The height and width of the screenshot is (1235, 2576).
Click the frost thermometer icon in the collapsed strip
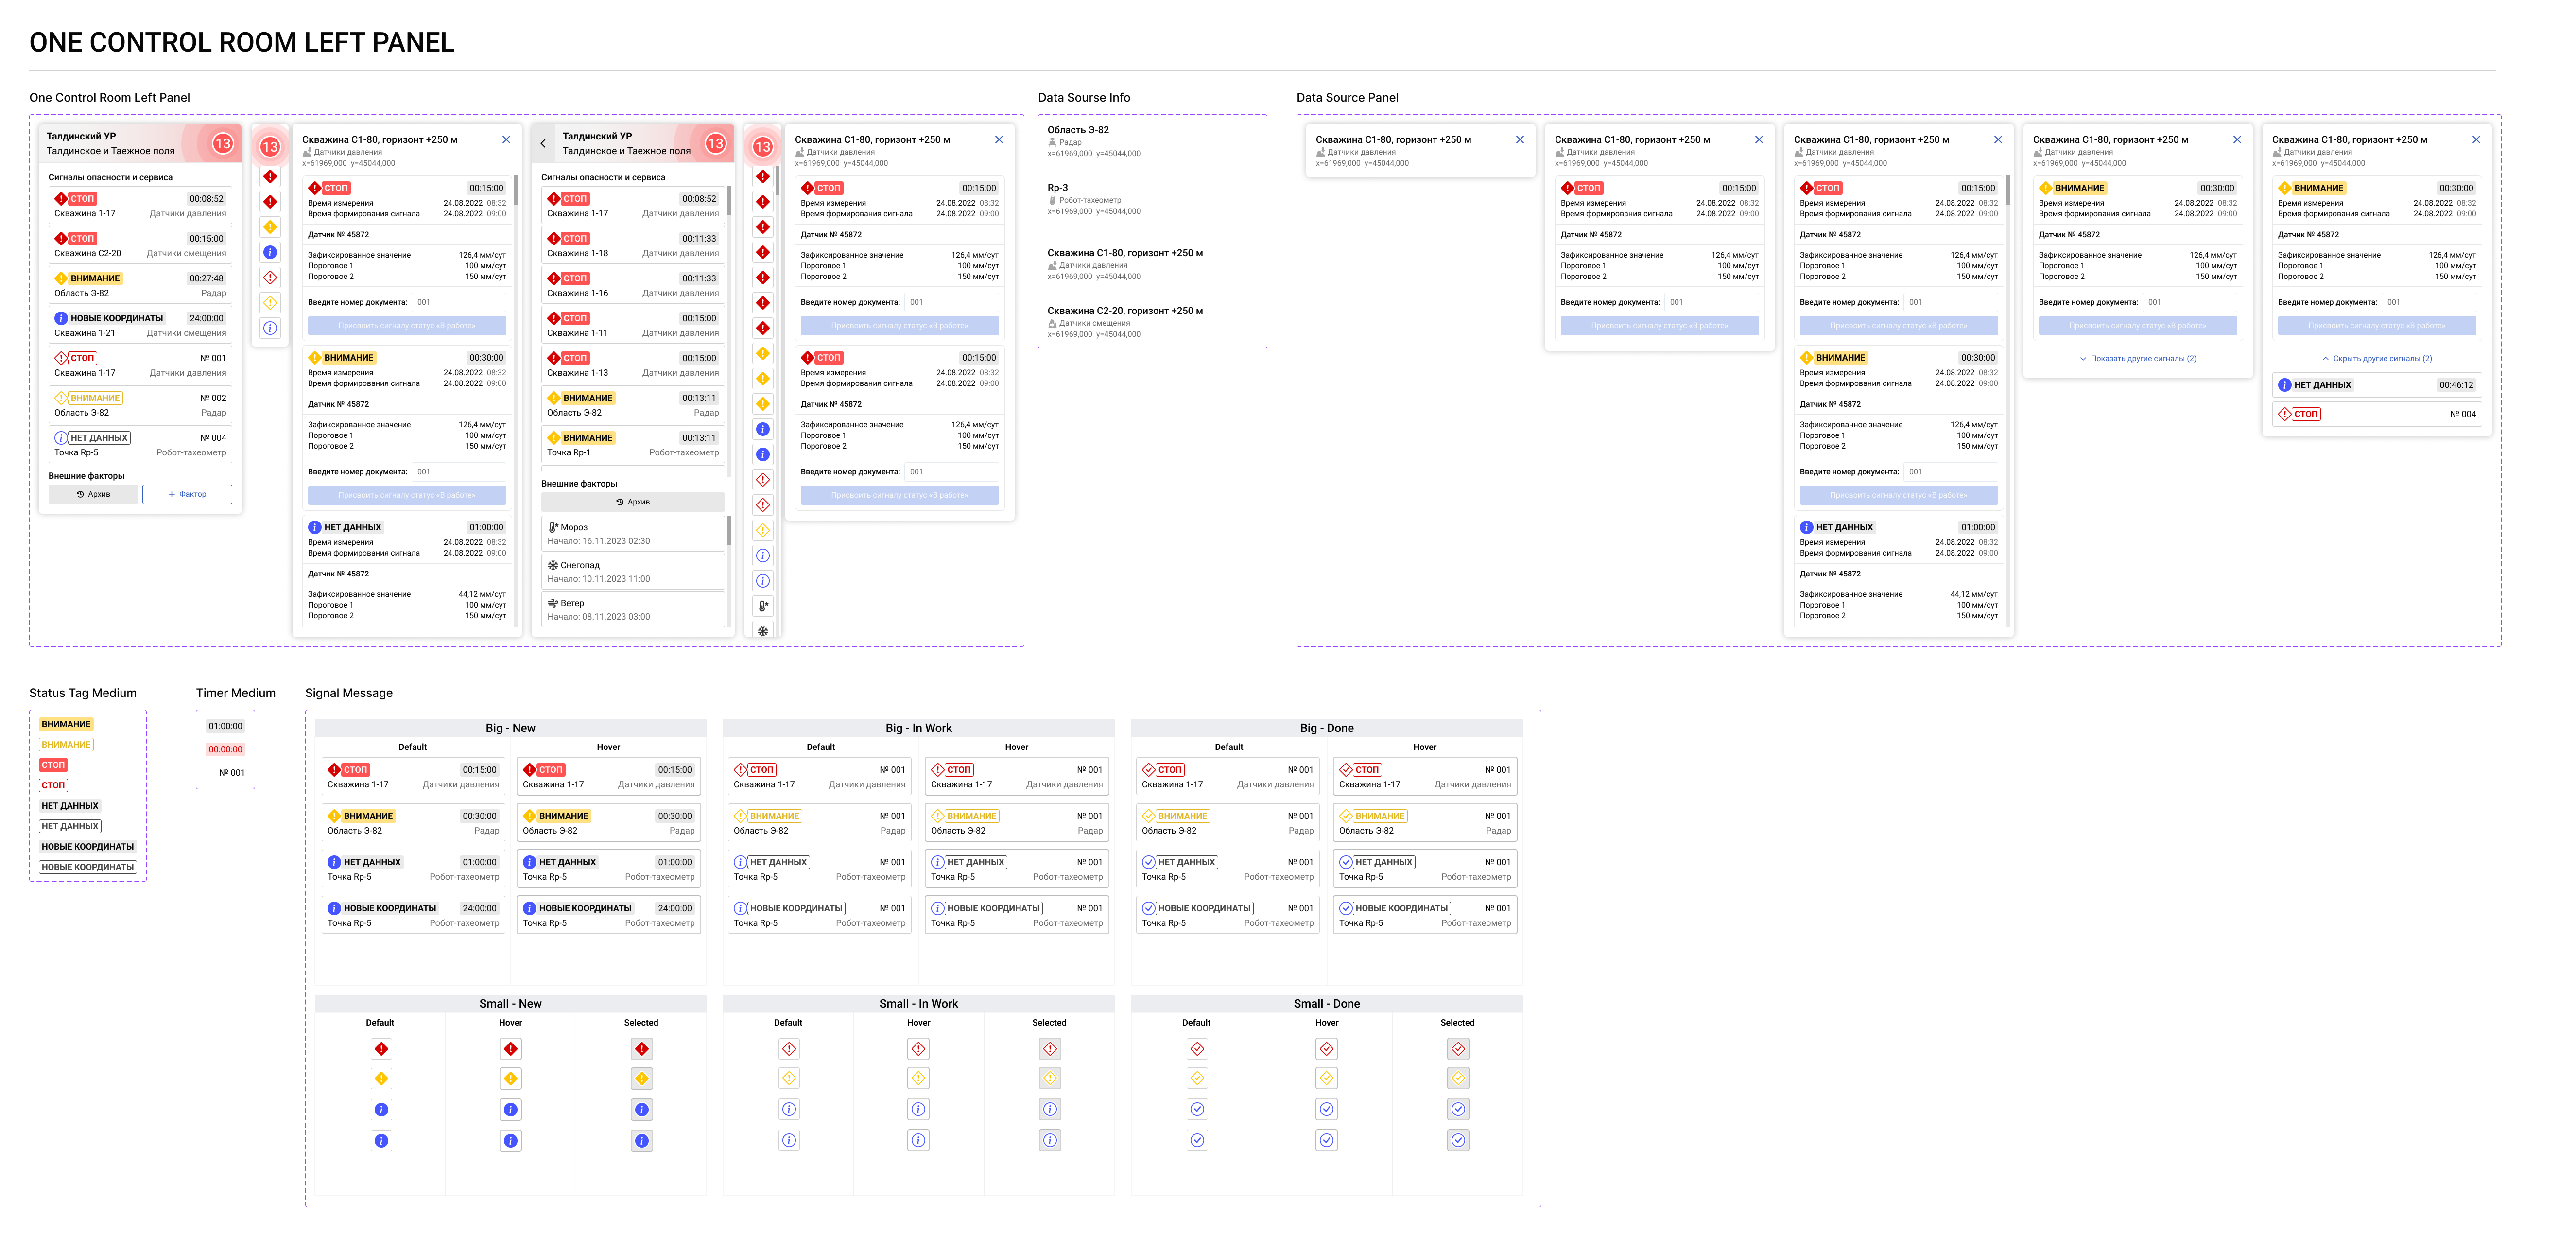[762, 606]
